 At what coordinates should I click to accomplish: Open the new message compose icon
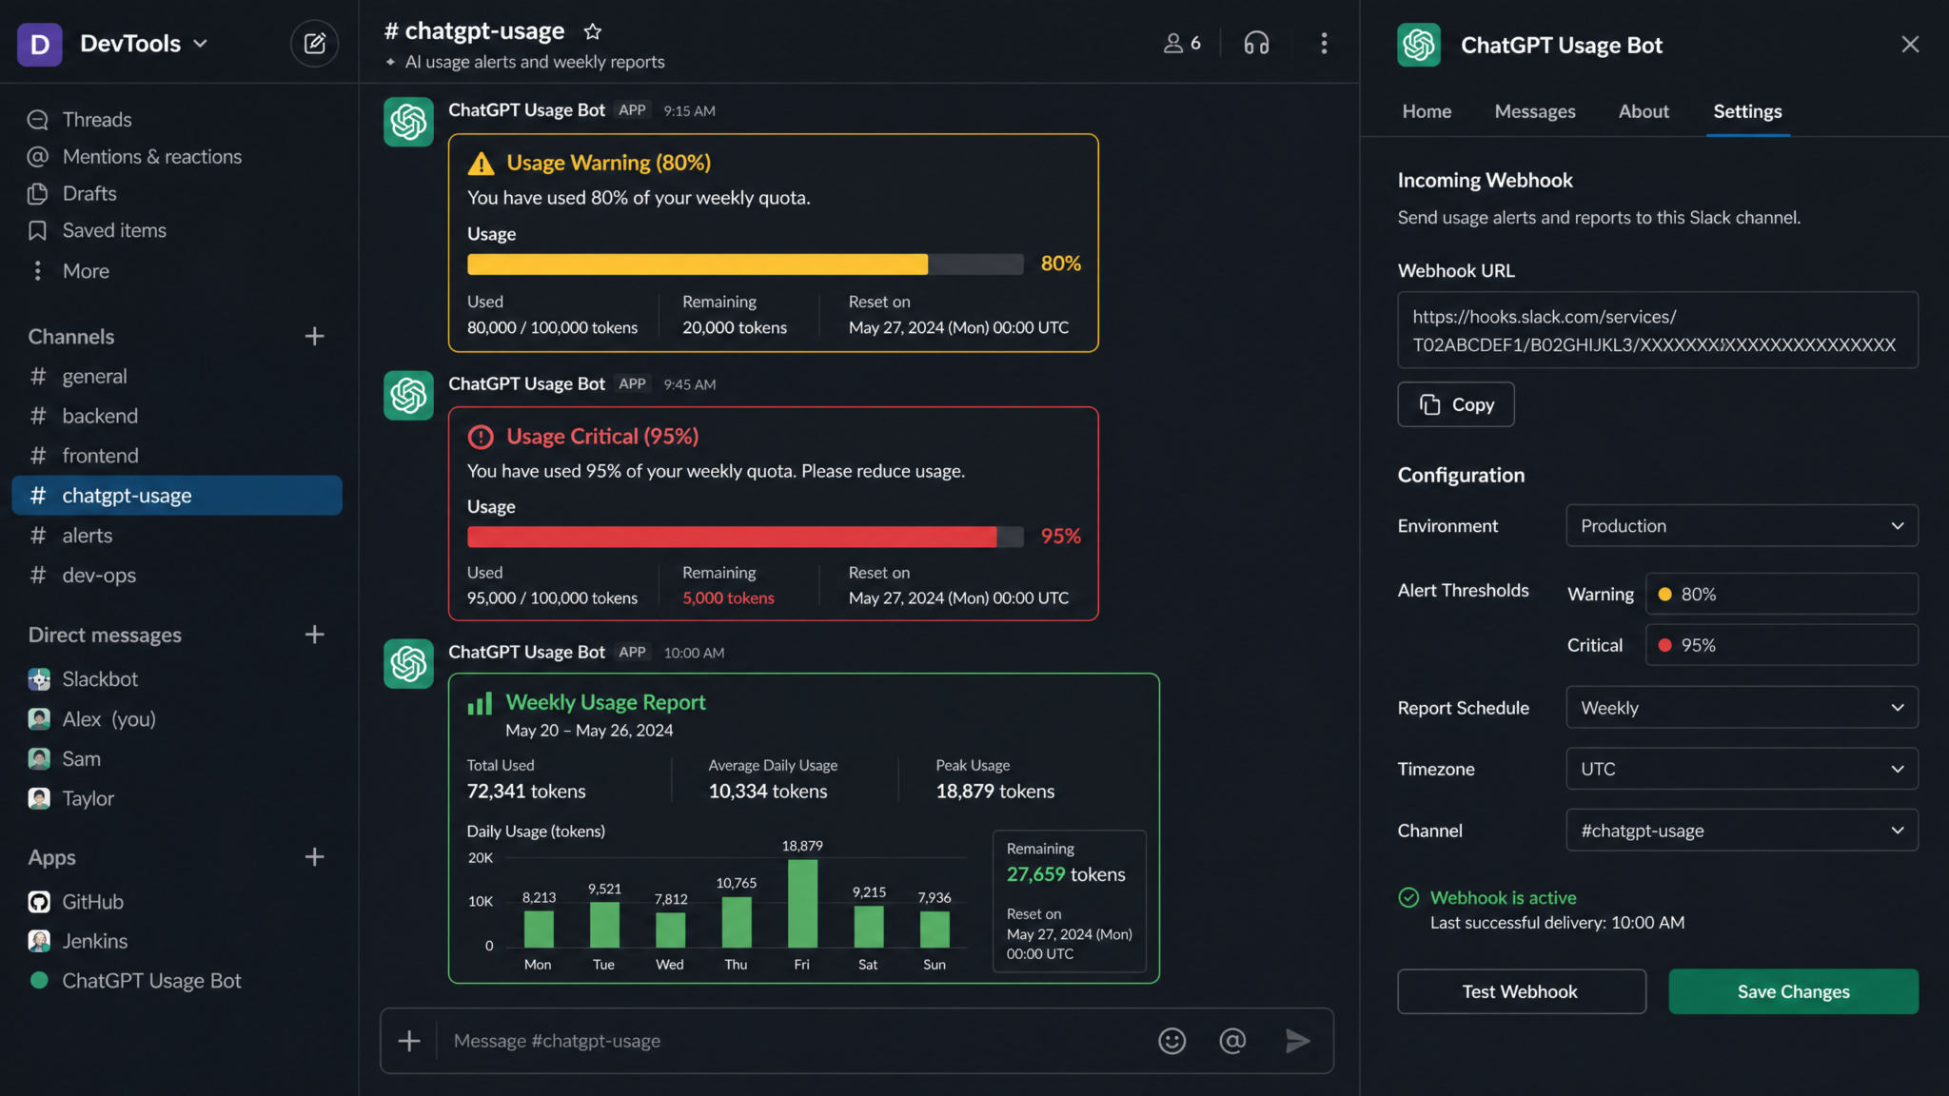click(314, 43)
